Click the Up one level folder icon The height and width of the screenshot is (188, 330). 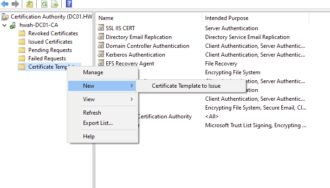coord(29,4)
